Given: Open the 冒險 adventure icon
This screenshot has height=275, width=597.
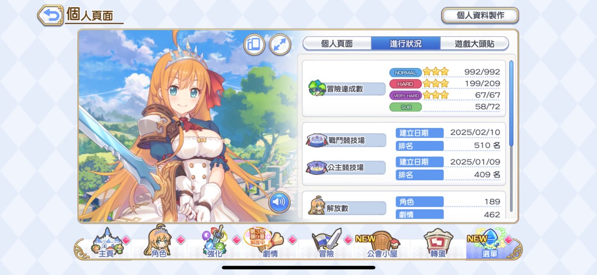Looking at the screenshot, I should pos(327,243).
